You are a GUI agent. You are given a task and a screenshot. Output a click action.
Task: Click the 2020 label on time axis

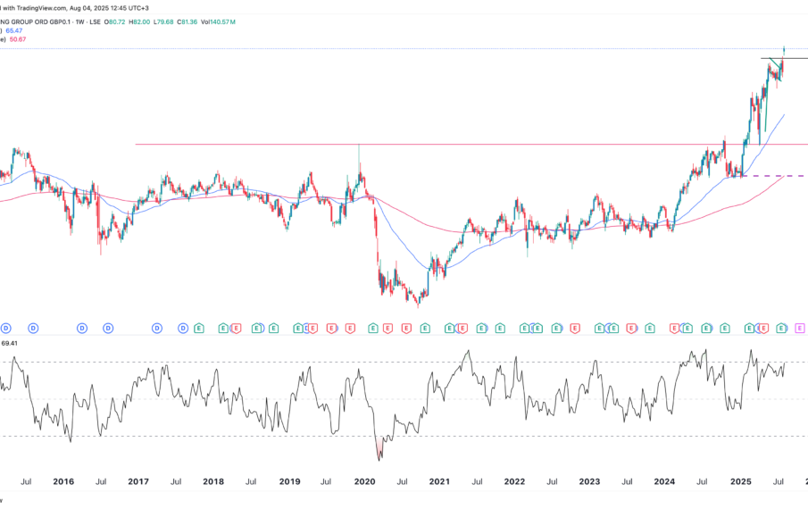363,482
